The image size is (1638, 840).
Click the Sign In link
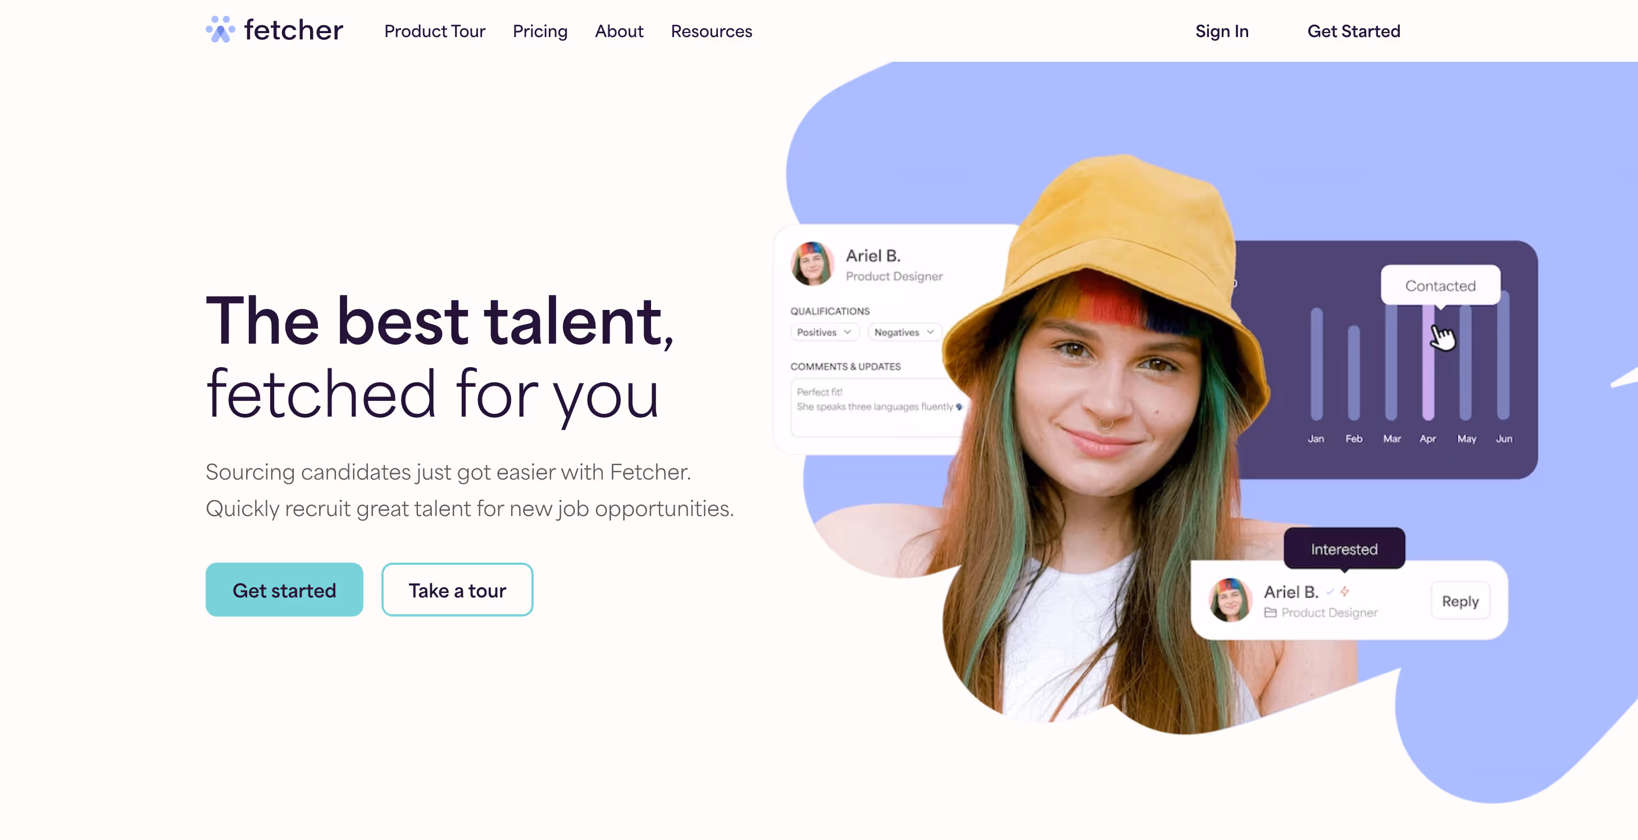(x=1222, y=31)
